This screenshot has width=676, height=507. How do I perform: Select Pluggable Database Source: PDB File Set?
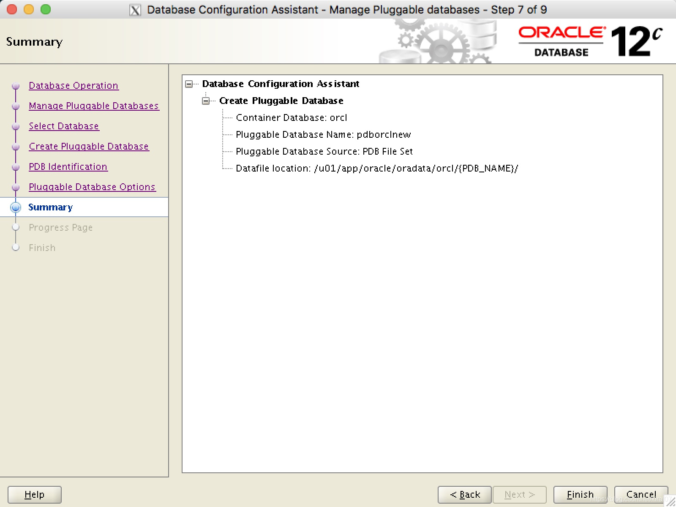[324, 151]
